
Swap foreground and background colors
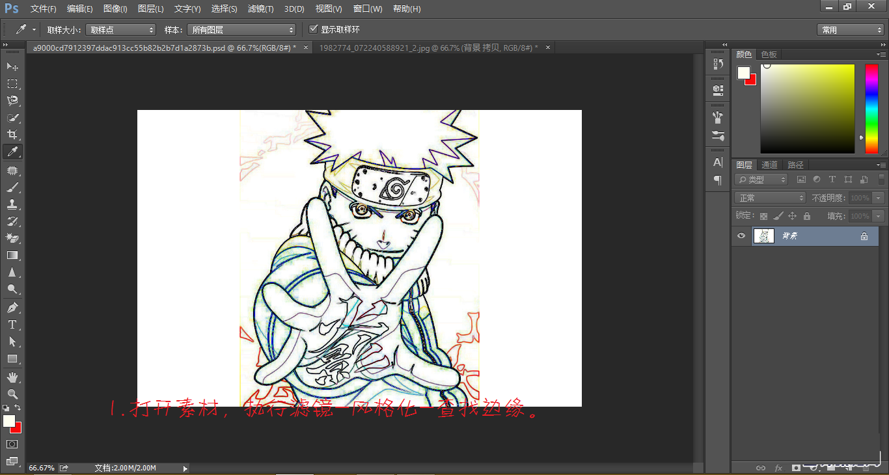pyautogui.click(x=18, y=407)
